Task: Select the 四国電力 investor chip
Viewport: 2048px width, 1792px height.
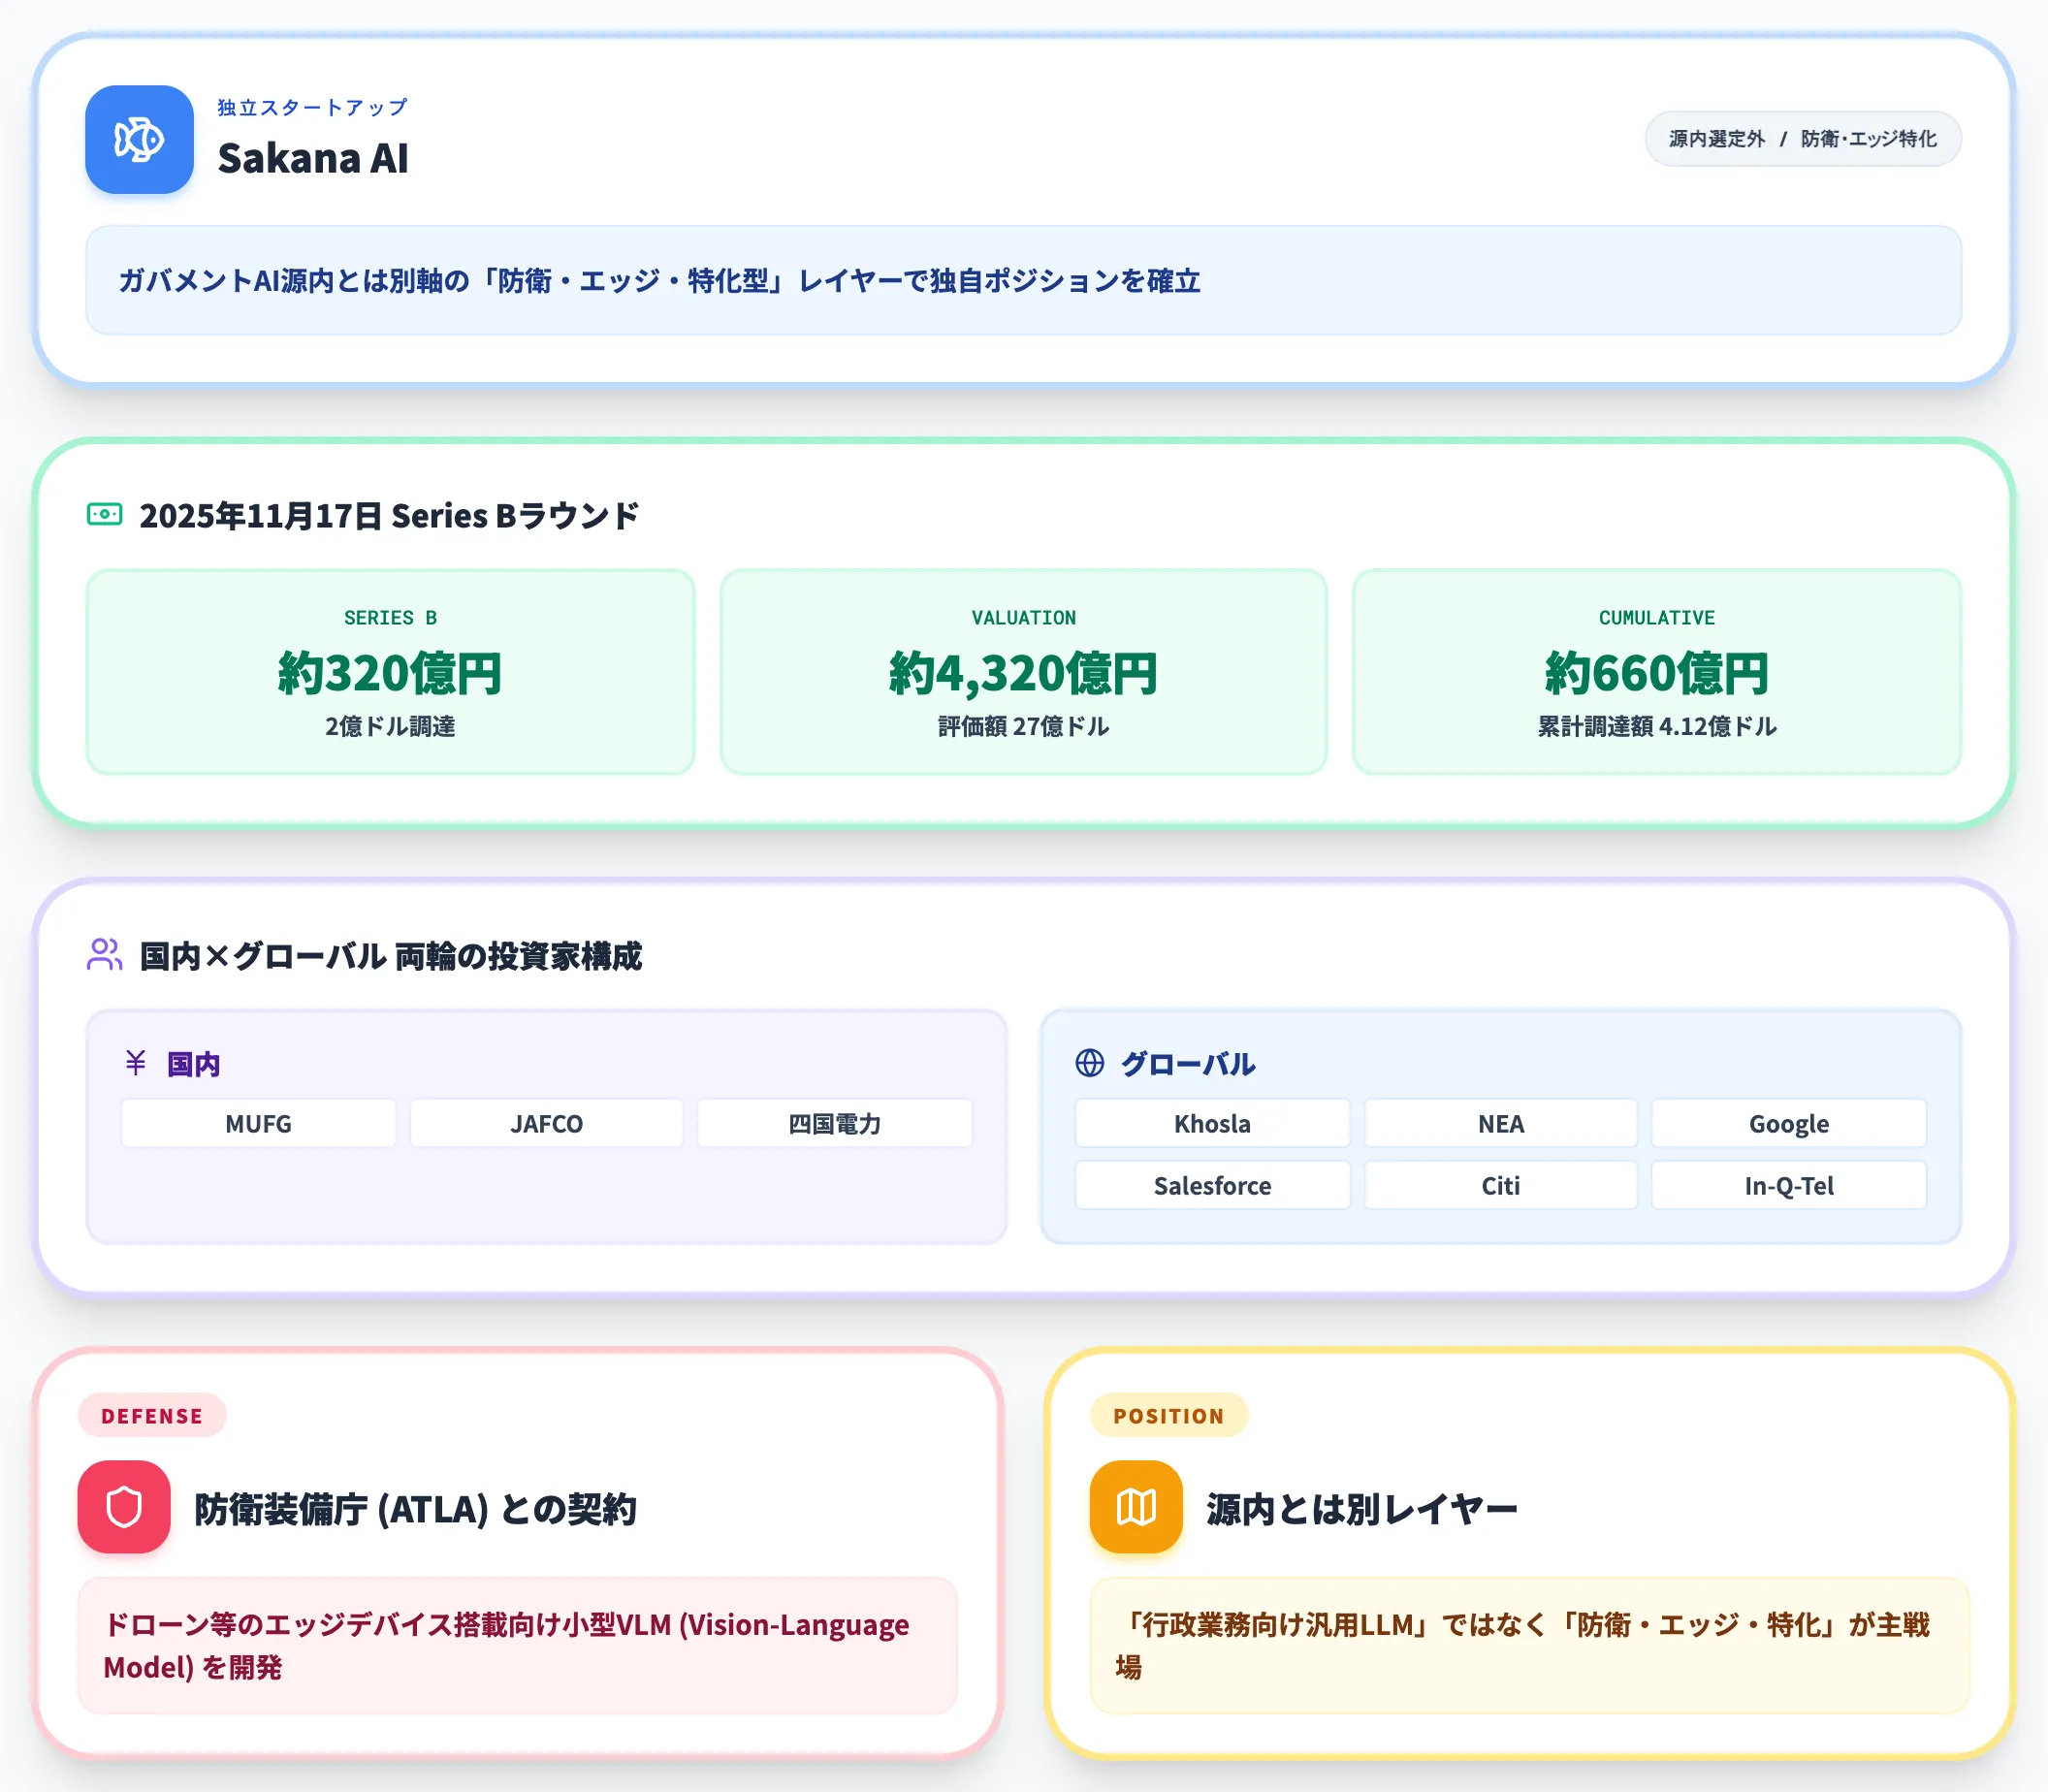Action: coord(835,1124)
